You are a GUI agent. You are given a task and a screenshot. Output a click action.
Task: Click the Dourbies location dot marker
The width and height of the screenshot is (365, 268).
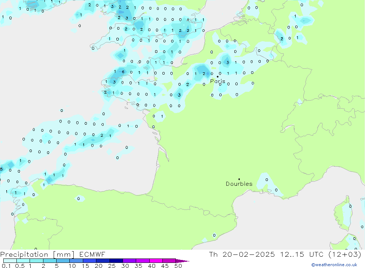point(239,179)
